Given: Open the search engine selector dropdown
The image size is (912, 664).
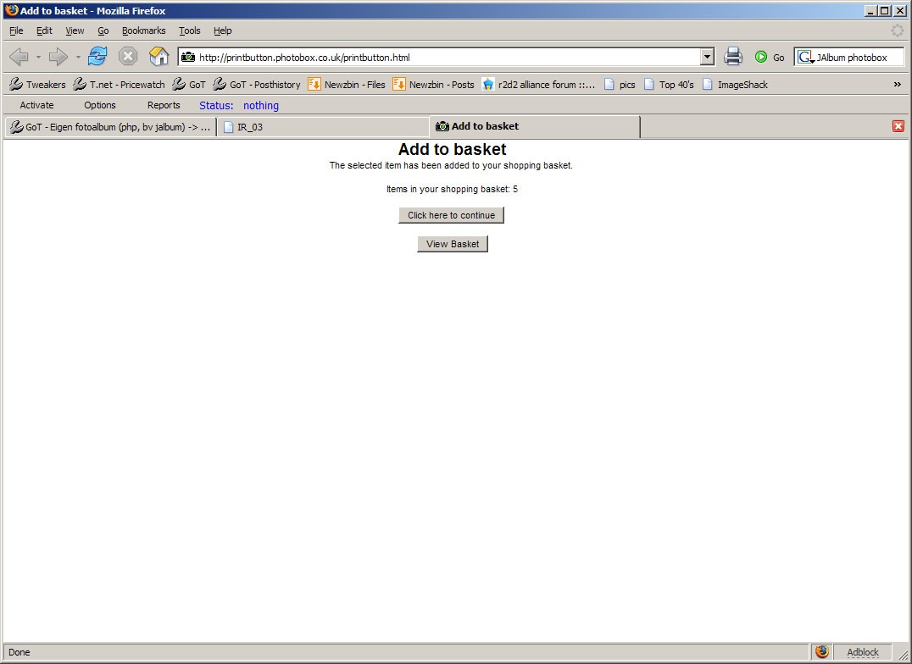Looking at the screenshot, I should [x=805, y=57].
